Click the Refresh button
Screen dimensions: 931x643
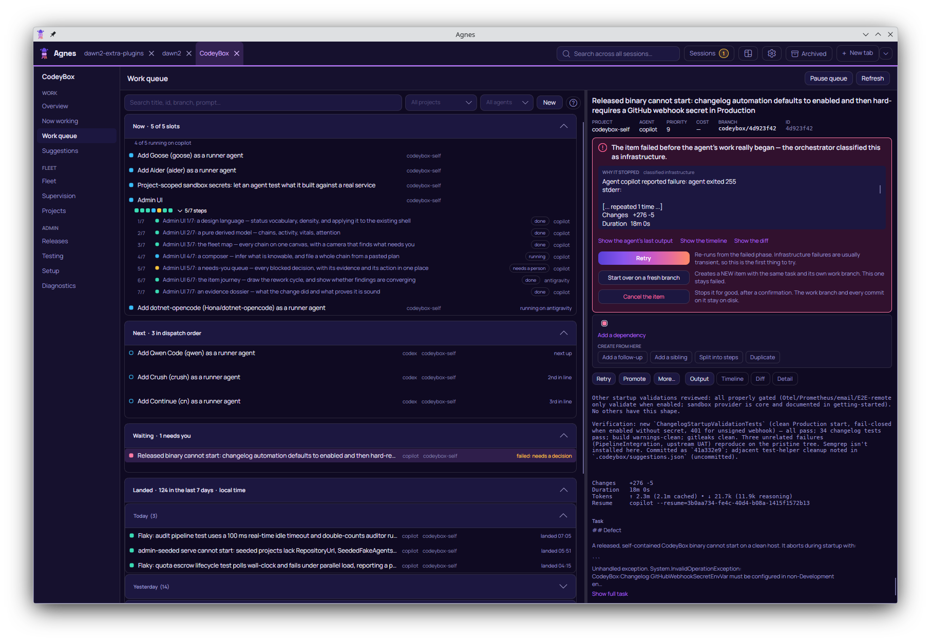(872, 79)
